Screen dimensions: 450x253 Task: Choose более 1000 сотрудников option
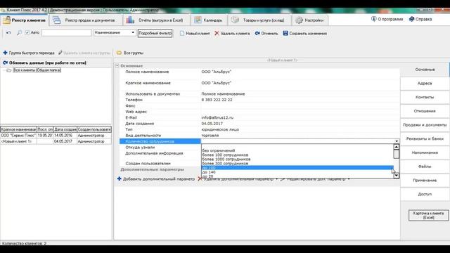coord(226,160)
